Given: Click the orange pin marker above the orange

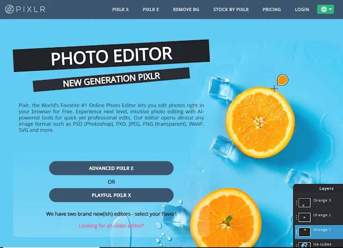Looking at the screenshot, I should [x=282, y=80].
